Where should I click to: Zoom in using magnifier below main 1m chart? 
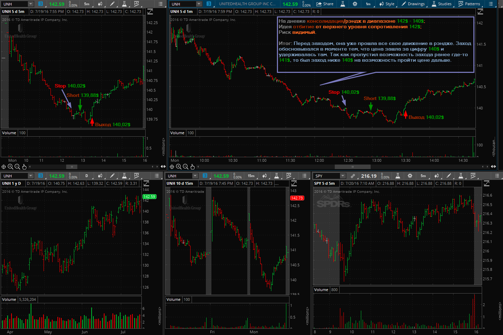[179, 167]
